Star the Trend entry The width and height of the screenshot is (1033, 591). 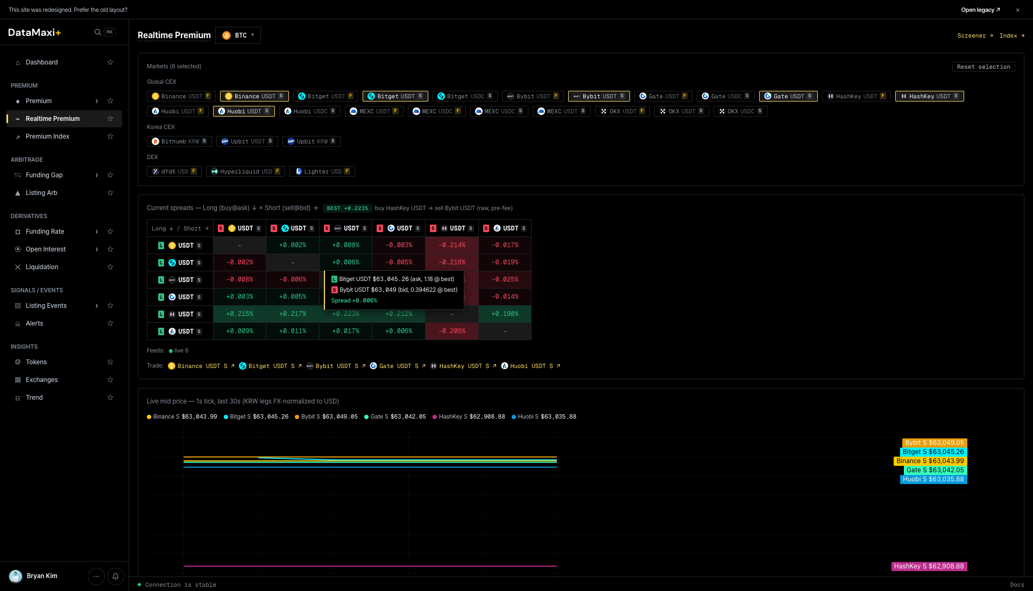click(x=110, y=398)
